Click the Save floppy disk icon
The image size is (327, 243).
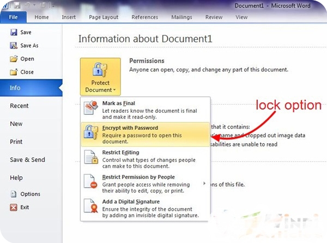click(x=14, y=32)
